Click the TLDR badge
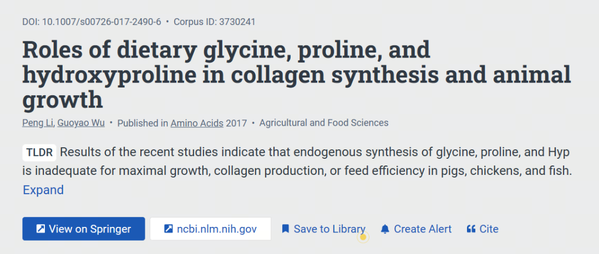The width and height of the screenshot is (599, 254). tap(39, 153)
